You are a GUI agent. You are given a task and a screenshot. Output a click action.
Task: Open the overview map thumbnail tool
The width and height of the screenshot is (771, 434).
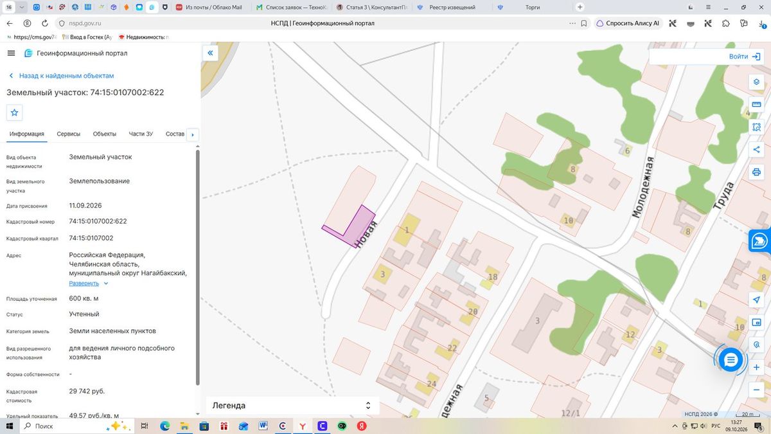tap(756, 323)
